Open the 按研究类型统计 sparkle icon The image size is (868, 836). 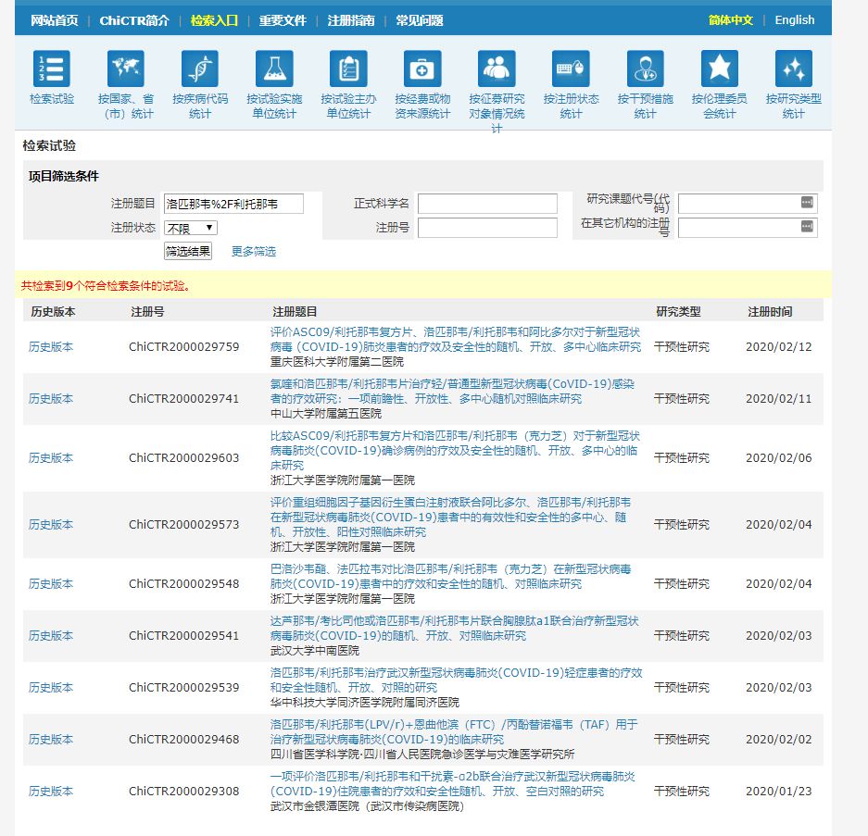pos(793,69)
